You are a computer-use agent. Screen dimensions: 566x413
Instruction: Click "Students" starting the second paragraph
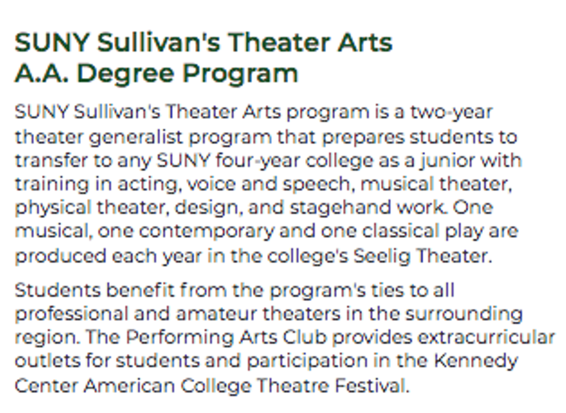pos(58,290)
